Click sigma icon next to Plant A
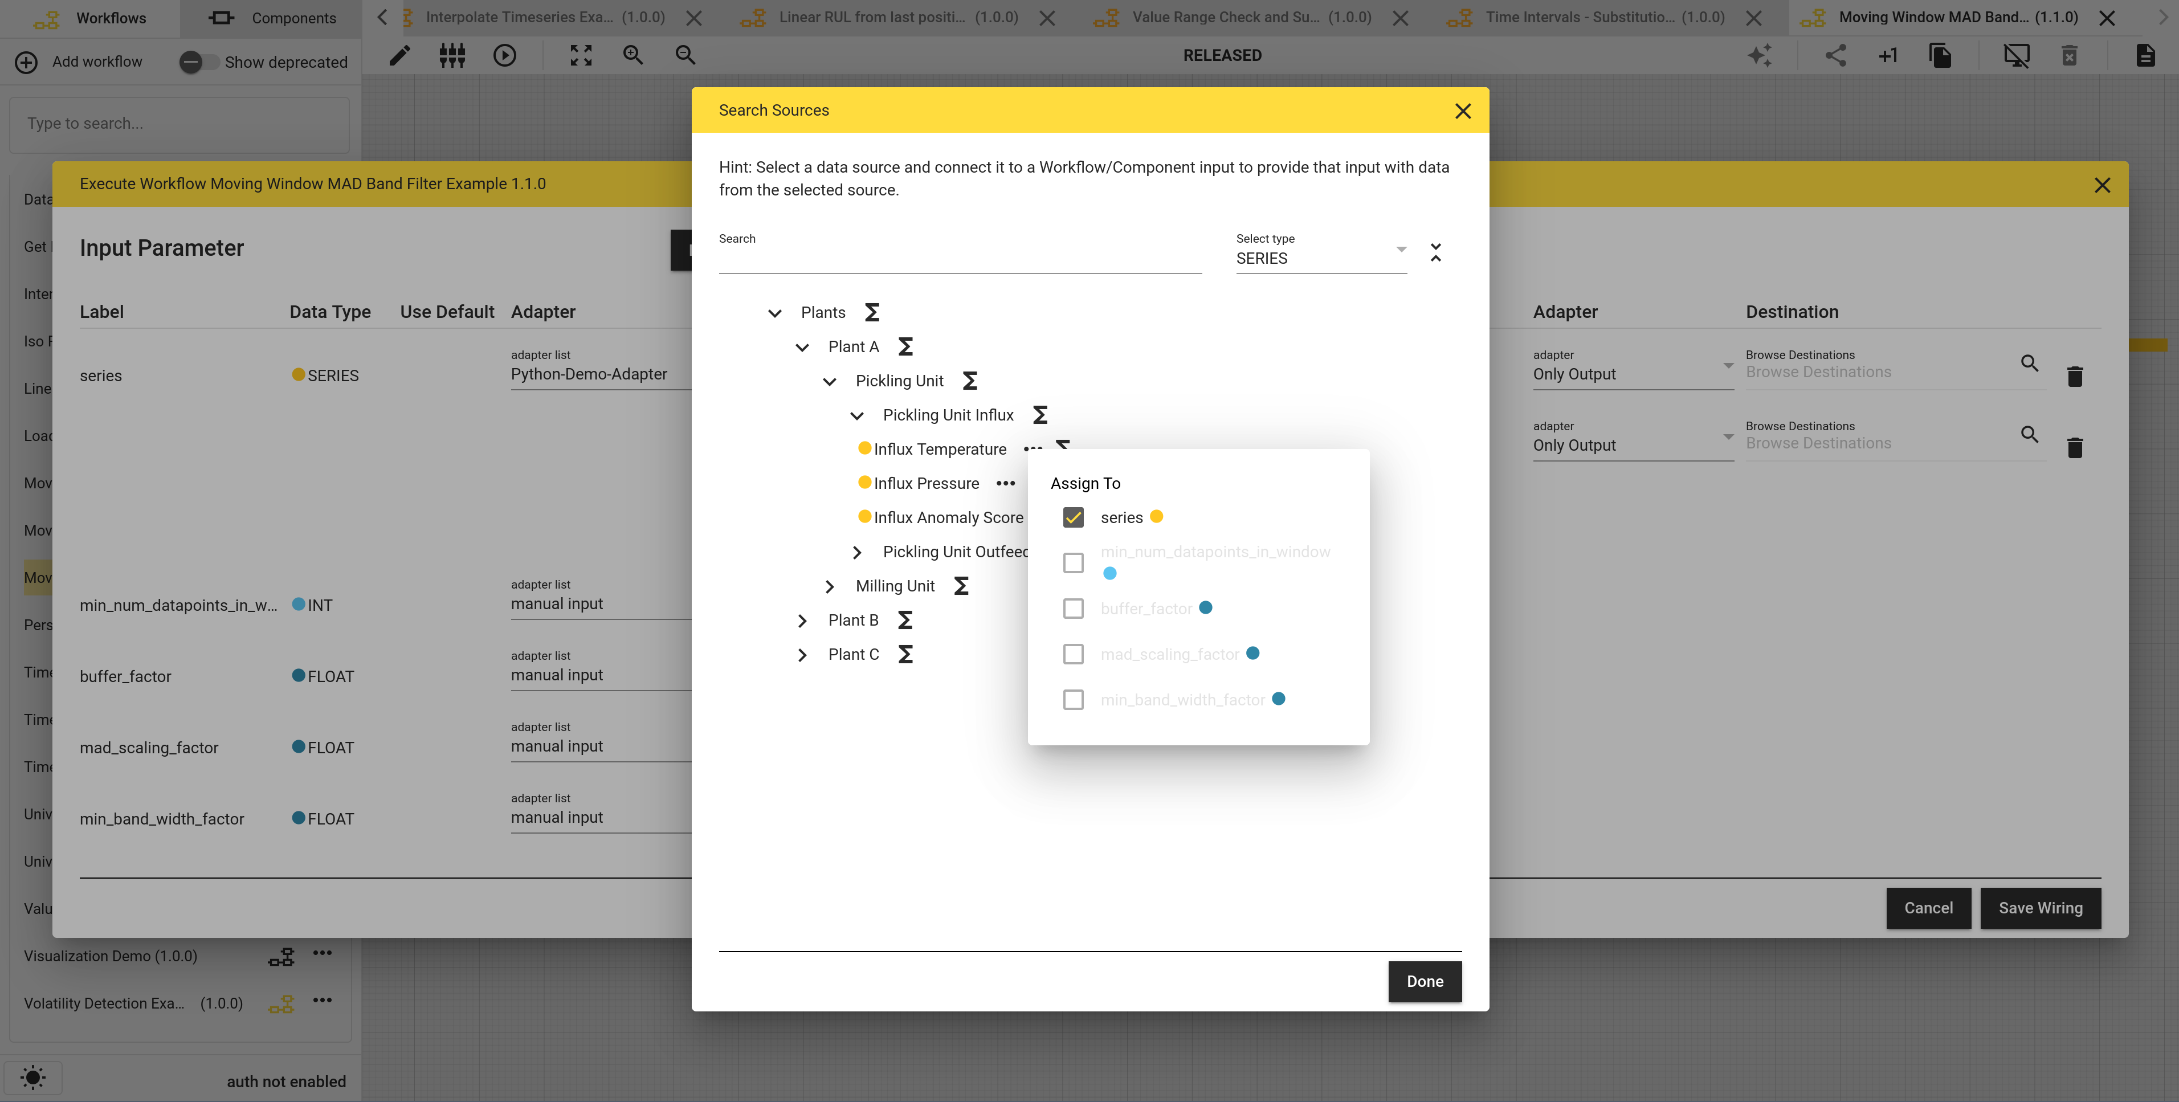Screen dimensions: 2179x1102 point(905,347)
